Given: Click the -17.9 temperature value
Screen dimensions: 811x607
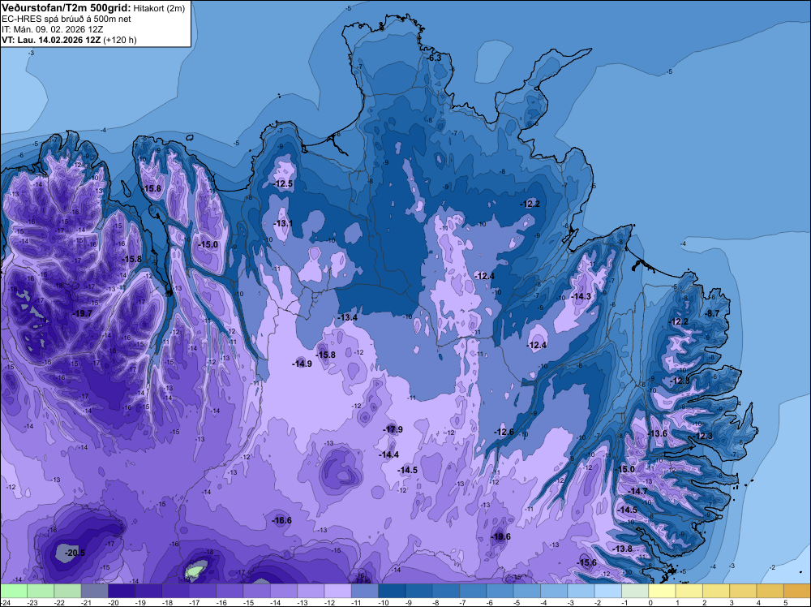Looking at the screenshot, I should pyautogui.click(x=393, y=429).
